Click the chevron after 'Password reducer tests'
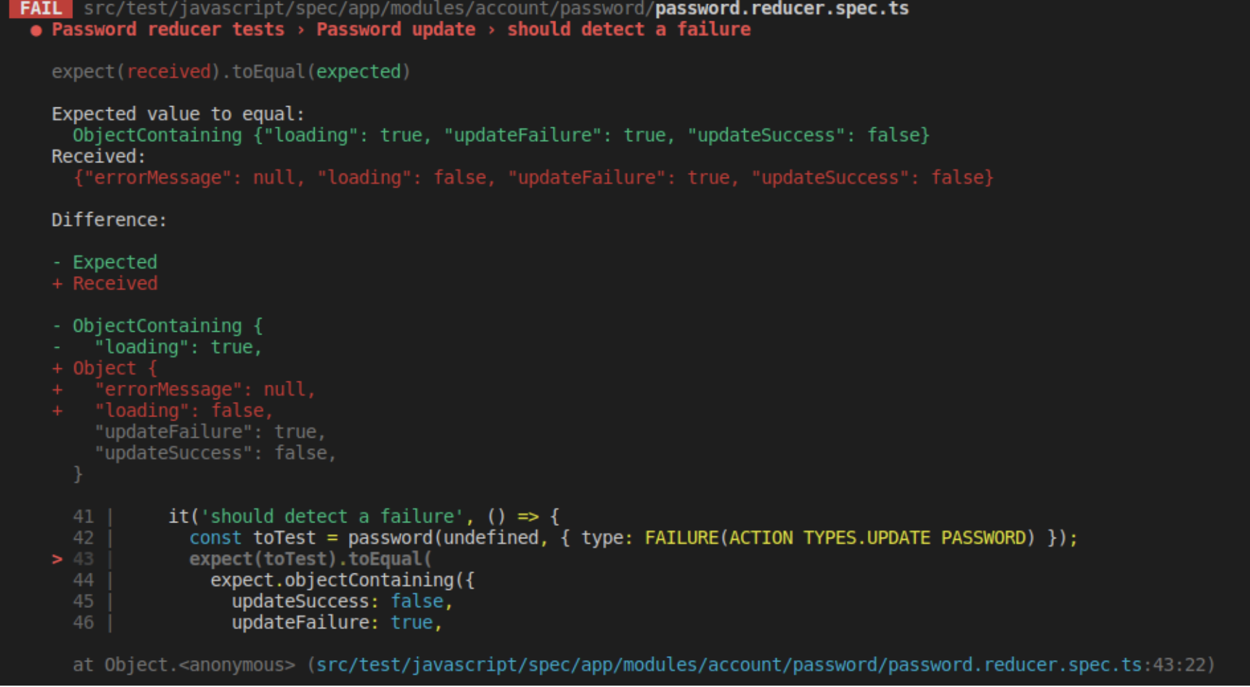 pos(302,30)
